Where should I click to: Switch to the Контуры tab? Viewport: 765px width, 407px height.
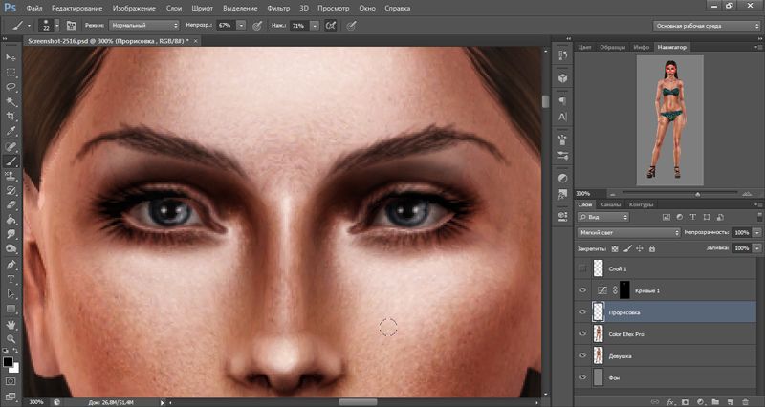(x=641, y=204)
